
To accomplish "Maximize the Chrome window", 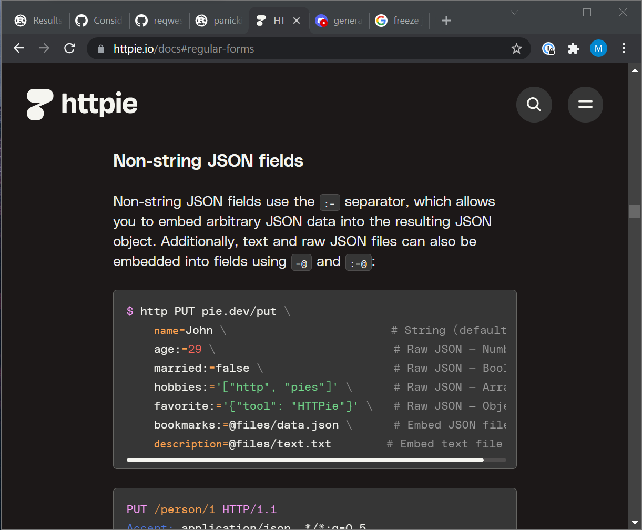I will [587, 12].
